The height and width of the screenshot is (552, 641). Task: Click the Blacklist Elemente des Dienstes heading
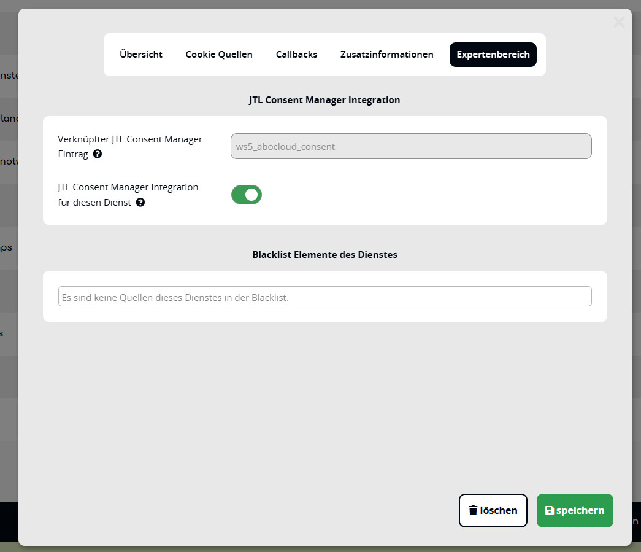coord(324,255)
